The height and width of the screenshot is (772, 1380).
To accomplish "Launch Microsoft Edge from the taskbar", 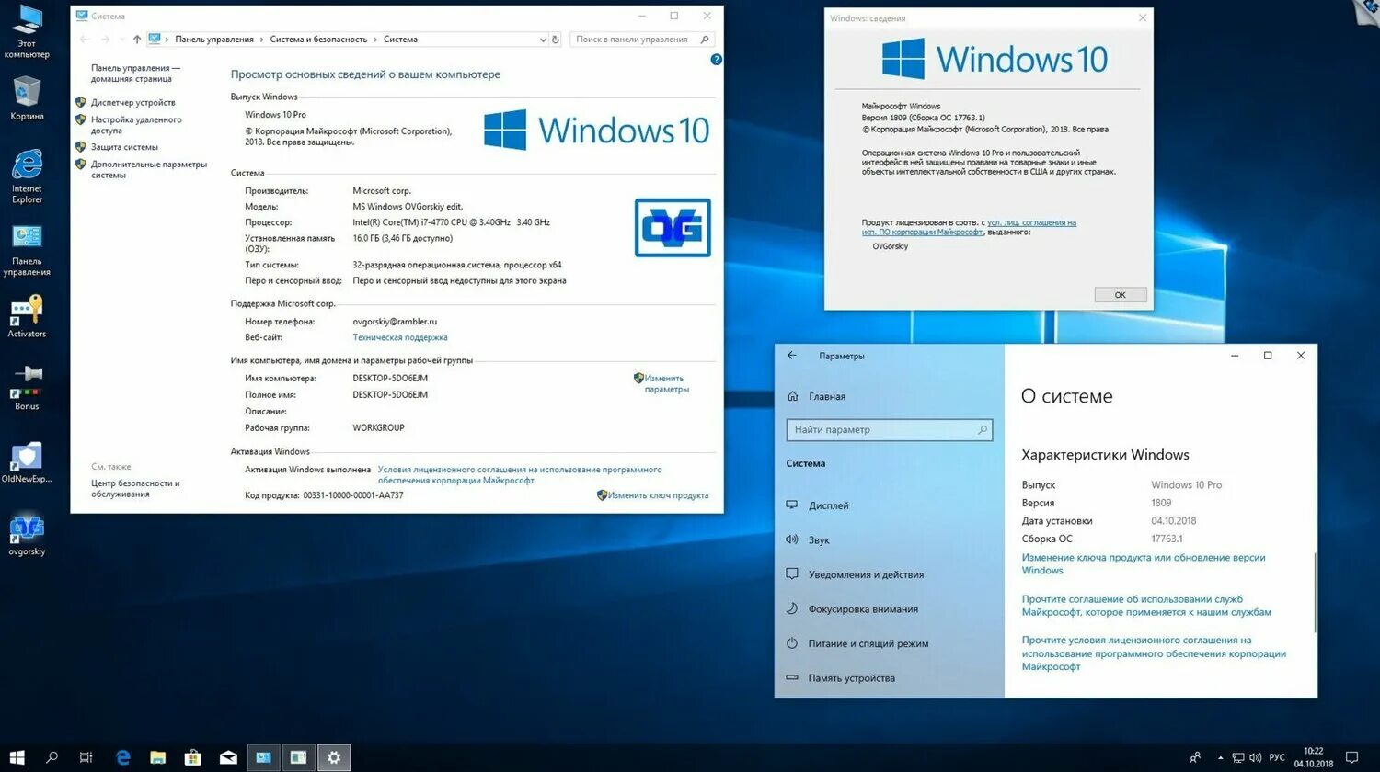I will click(123, 757).
